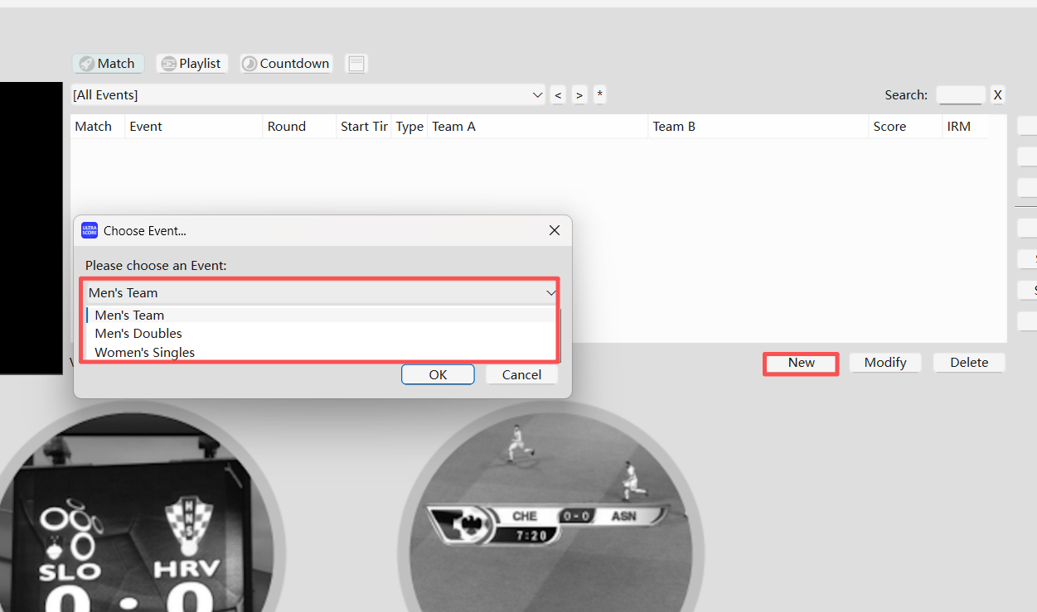Screen dimensions: 1037x612
Task: Open the Playlist tab
Action: (191, 64)
